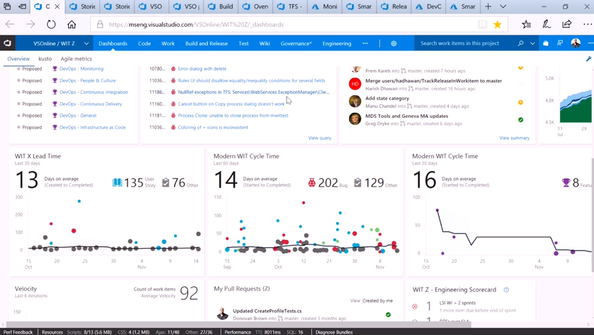Click the yellow favorite star in address bar
Image resolution: width=594 pixels, height=335 pixels.
497,24
